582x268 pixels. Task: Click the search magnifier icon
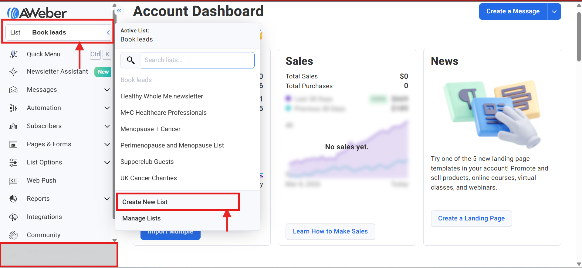(x=131, y=60)
